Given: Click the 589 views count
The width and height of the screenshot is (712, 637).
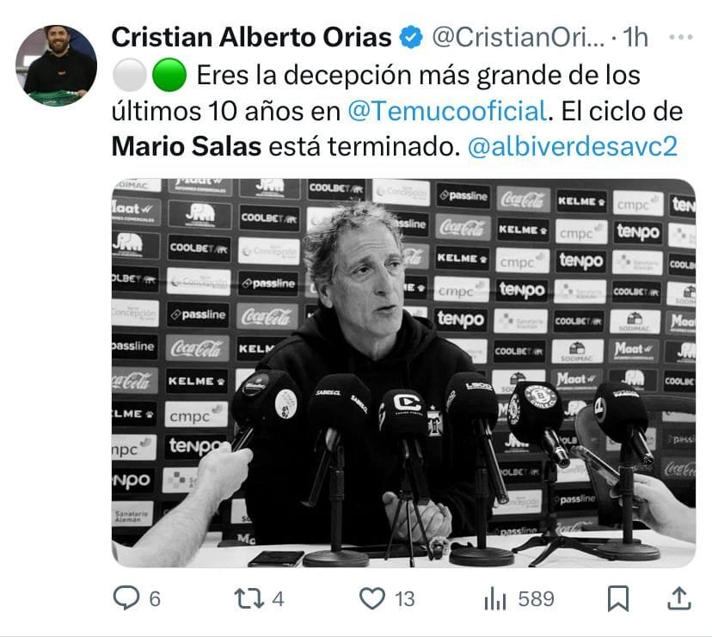Looking at the screenshot, I should (537, 599).
